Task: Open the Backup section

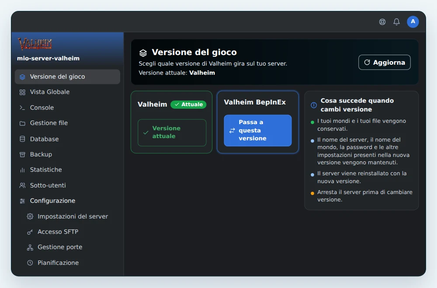Action: 67,154
